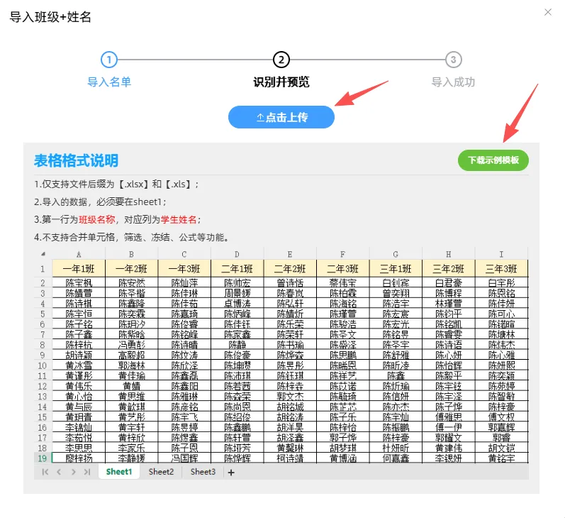Click the heading 表格格式说明
This screenshot has height=518, width=565.
pos(76,160)
